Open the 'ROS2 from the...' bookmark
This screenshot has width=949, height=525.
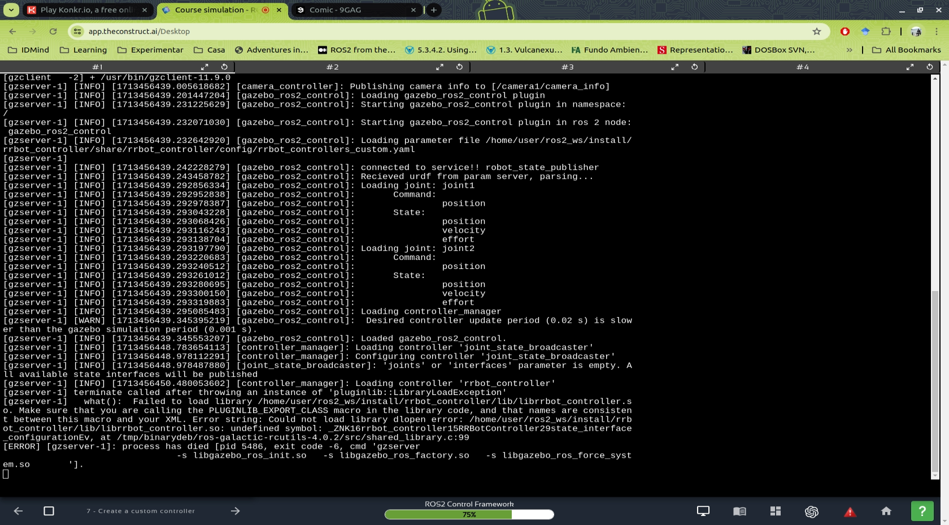click(x=356, y=50)
